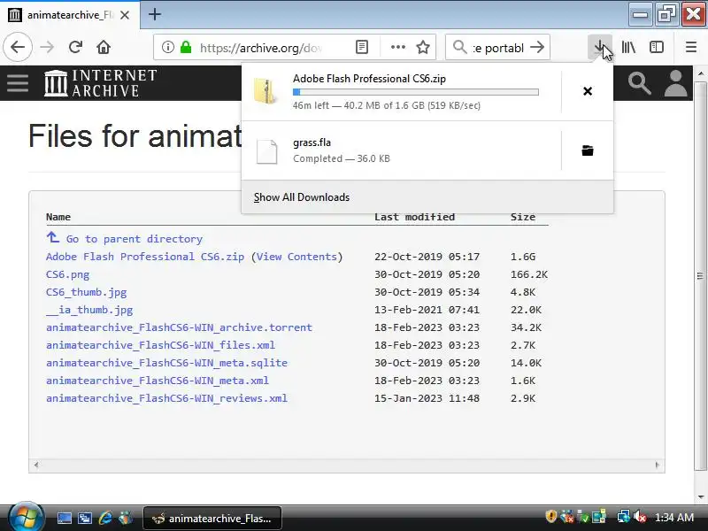Click the forward navigation arrow
The height and width of the screenshot is (531, 708).
point(47,47)
